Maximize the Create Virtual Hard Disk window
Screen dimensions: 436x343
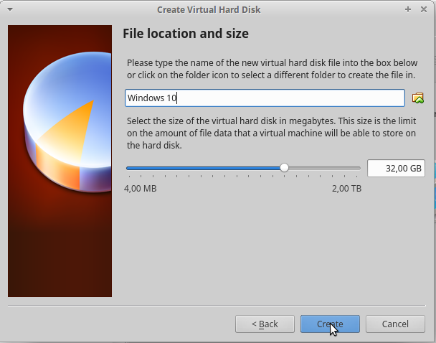point(408,9)
